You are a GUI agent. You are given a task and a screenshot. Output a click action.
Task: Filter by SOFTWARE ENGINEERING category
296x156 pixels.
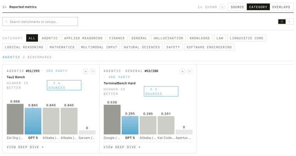(x=209, y=47)
